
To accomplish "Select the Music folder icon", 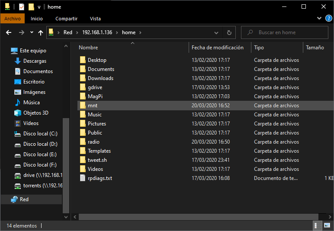I will (x=83, y=114).
